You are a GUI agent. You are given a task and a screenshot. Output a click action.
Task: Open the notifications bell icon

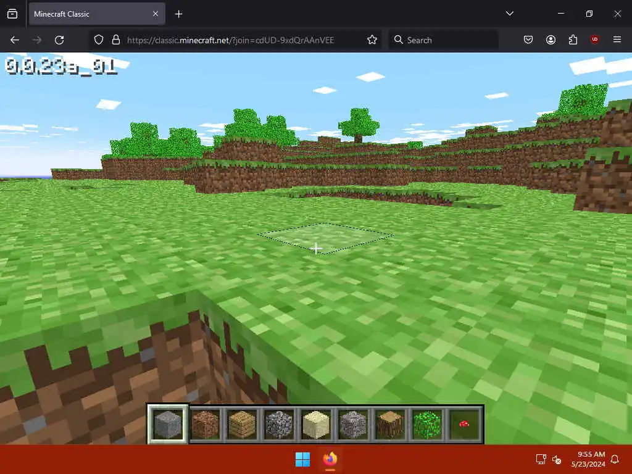point(615,459)
